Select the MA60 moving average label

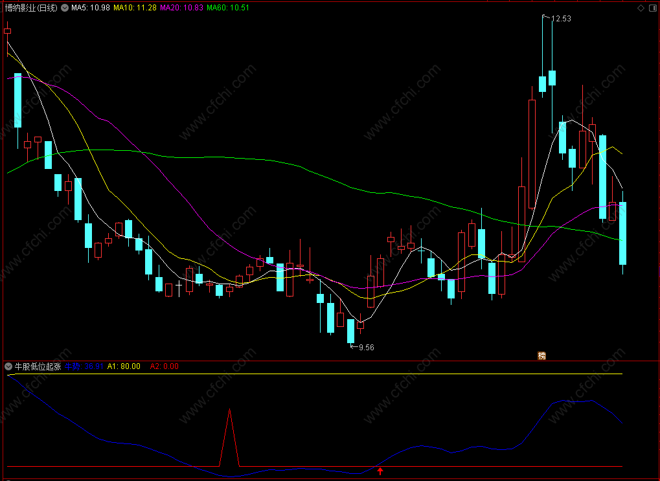point(228,8)
